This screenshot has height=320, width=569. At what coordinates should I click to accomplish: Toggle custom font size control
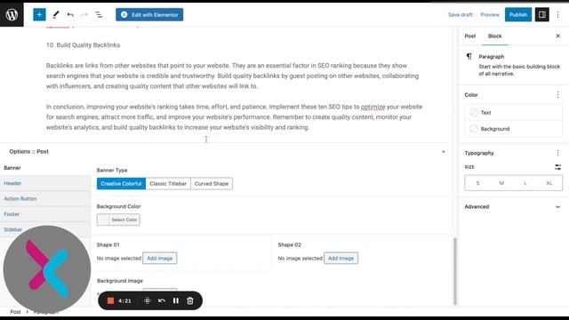click(557, 167)
